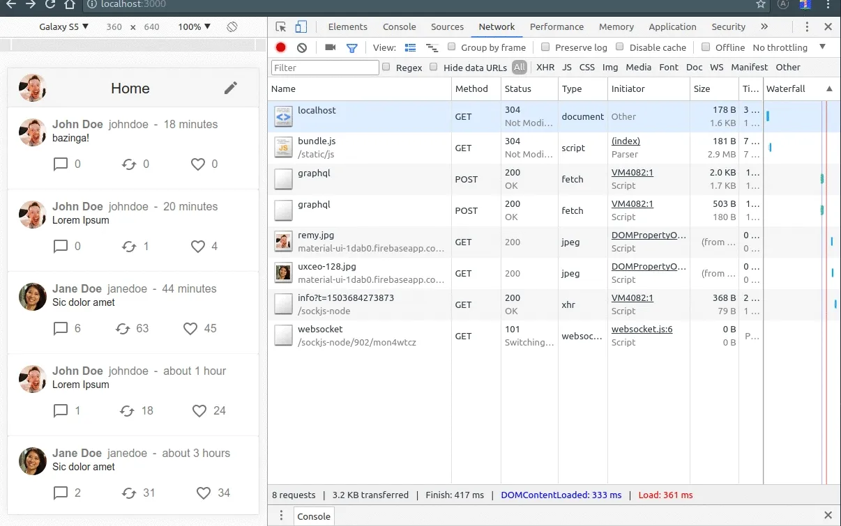This screenshot has width=841, height=526.
Task: Click the capture screenshots camera icon
Action: (331, 47)
